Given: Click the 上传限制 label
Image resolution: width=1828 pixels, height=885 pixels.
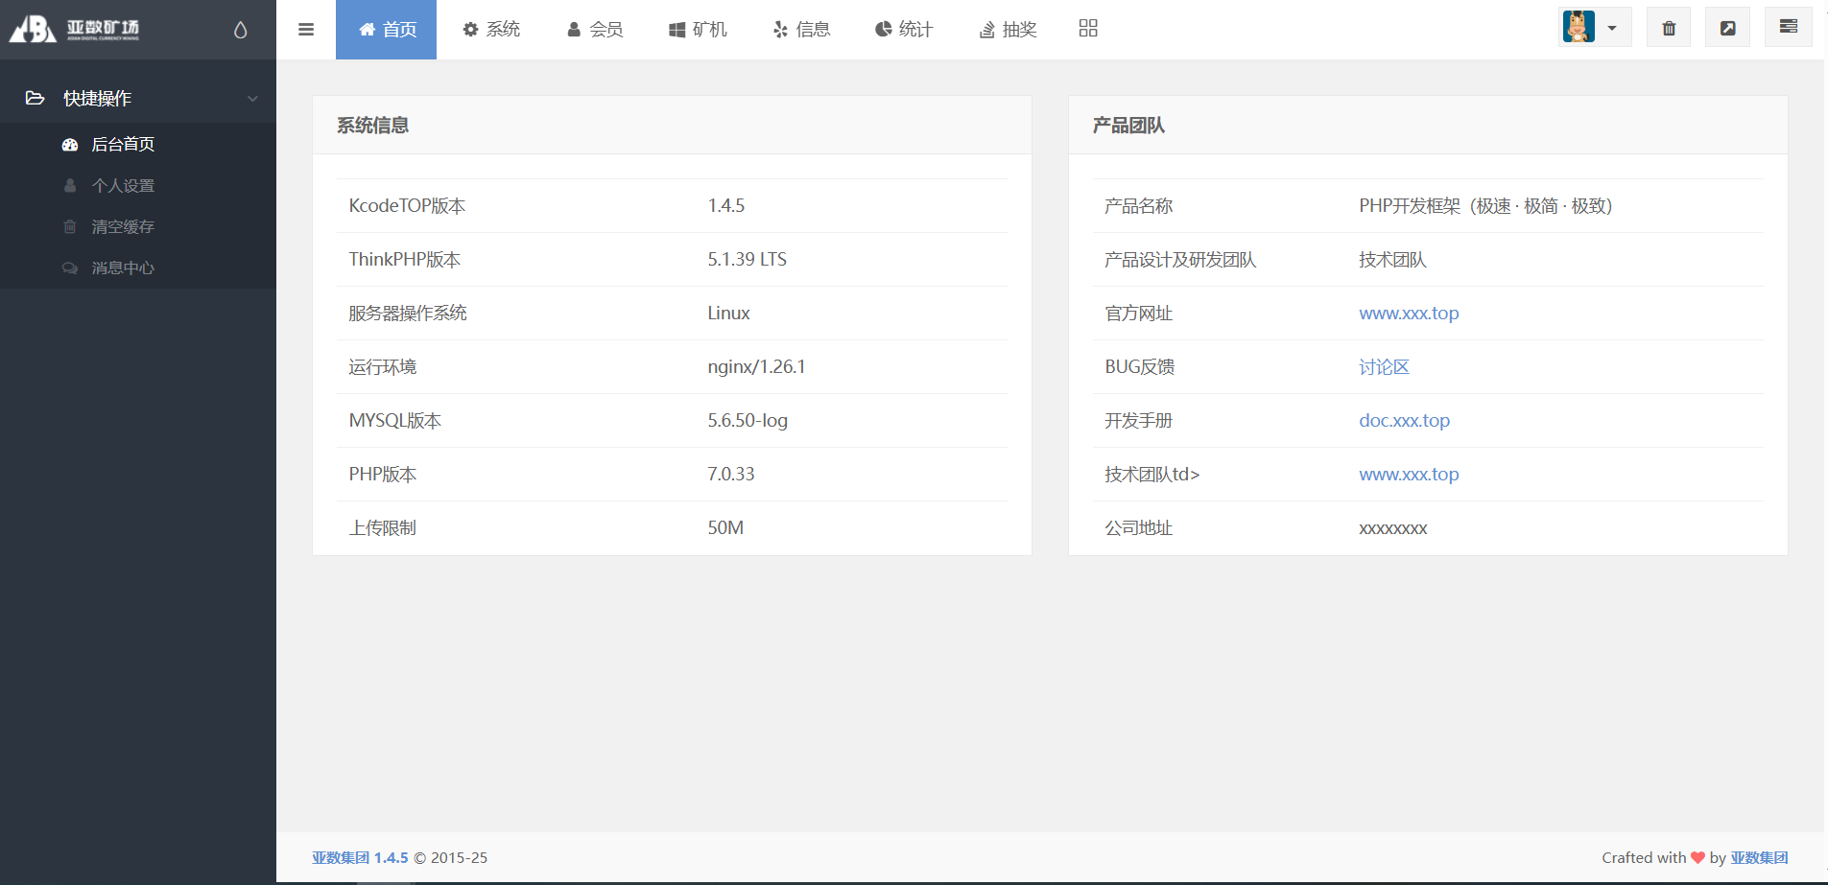Looking at the screenshot, I should (x=382, y=528).
